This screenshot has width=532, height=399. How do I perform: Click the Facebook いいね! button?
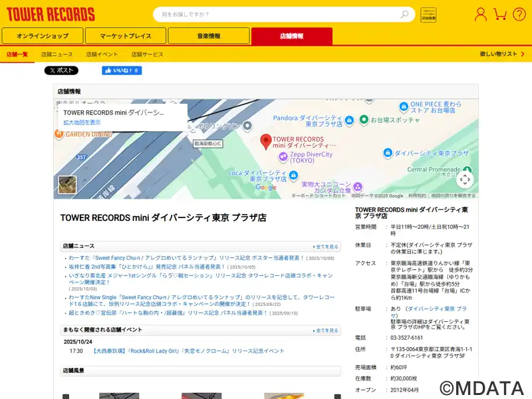[x=122, y=70]
